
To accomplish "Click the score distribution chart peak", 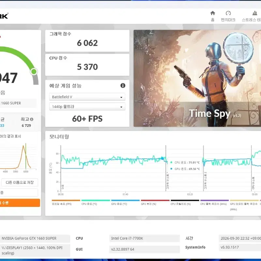I will (23, 146).
